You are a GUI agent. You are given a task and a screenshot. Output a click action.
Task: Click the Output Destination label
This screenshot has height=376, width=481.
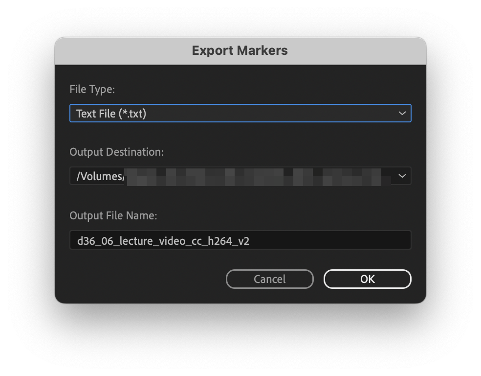tap(116, 152)
